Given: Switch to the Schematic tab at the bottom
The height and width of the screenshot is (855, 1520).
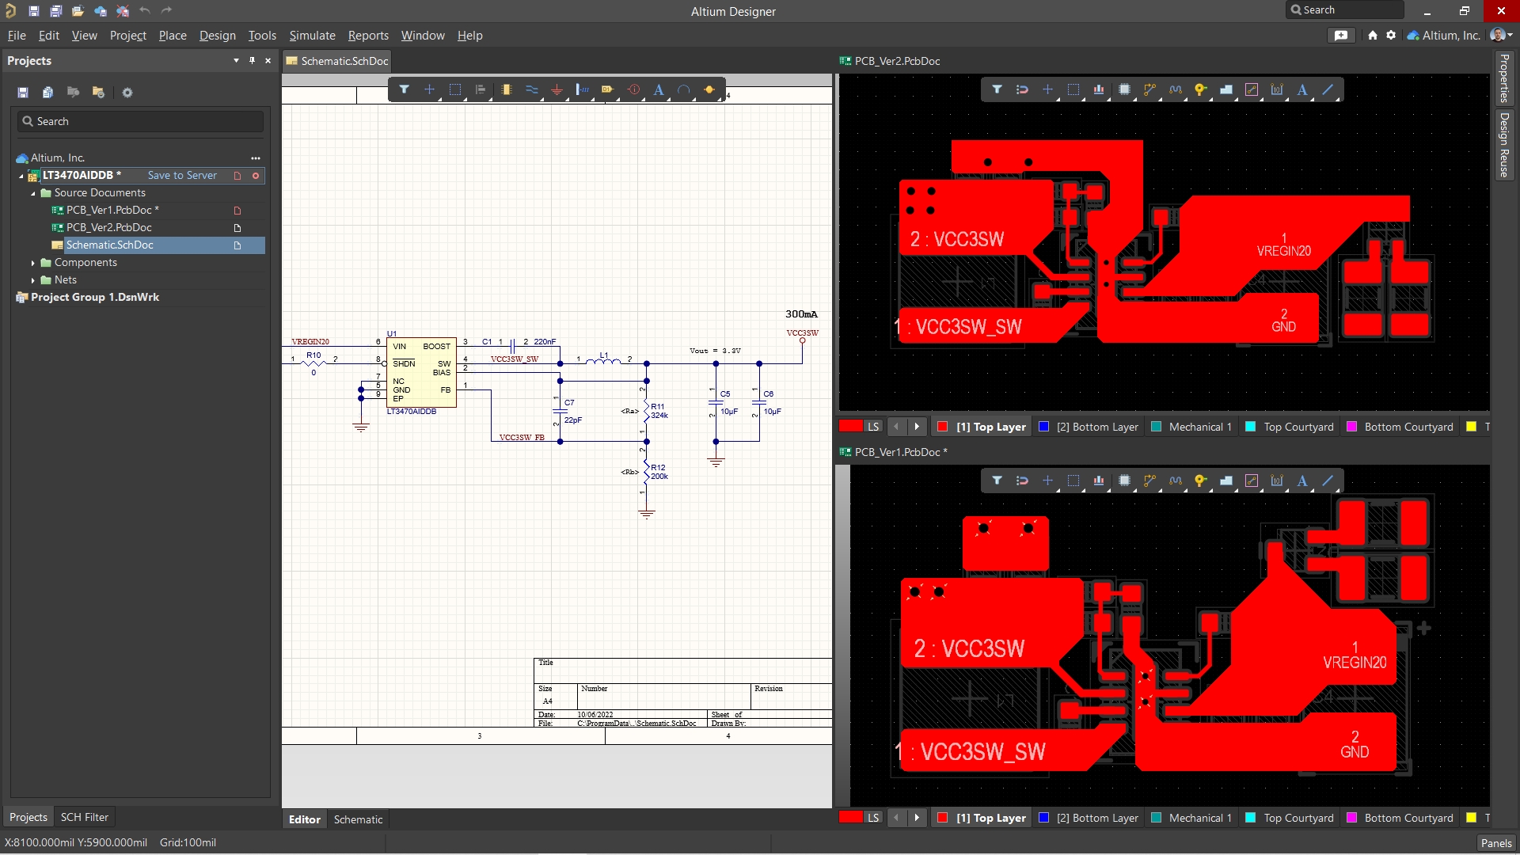Looking at the screenshot, I should pos(358,819).
